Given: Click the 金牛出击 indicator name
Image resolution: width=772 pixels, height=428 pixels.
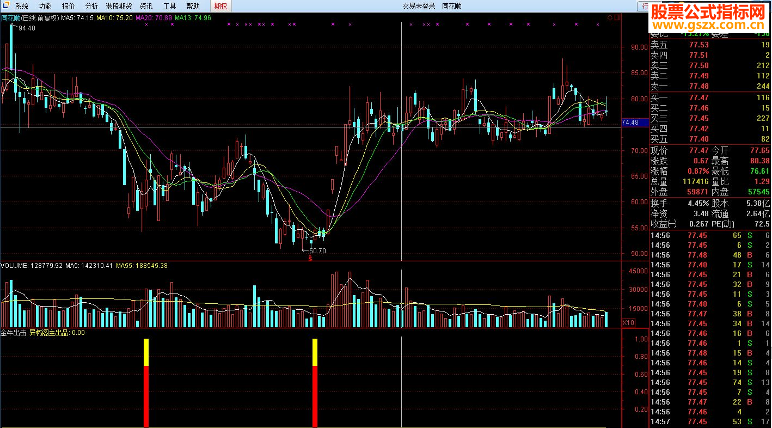Looking at the screenshot, I should 13,332.
